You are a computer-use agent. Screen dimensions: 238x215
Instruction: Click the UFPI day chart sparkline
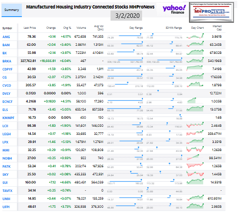pyautogui.click(x=195, y=206)
